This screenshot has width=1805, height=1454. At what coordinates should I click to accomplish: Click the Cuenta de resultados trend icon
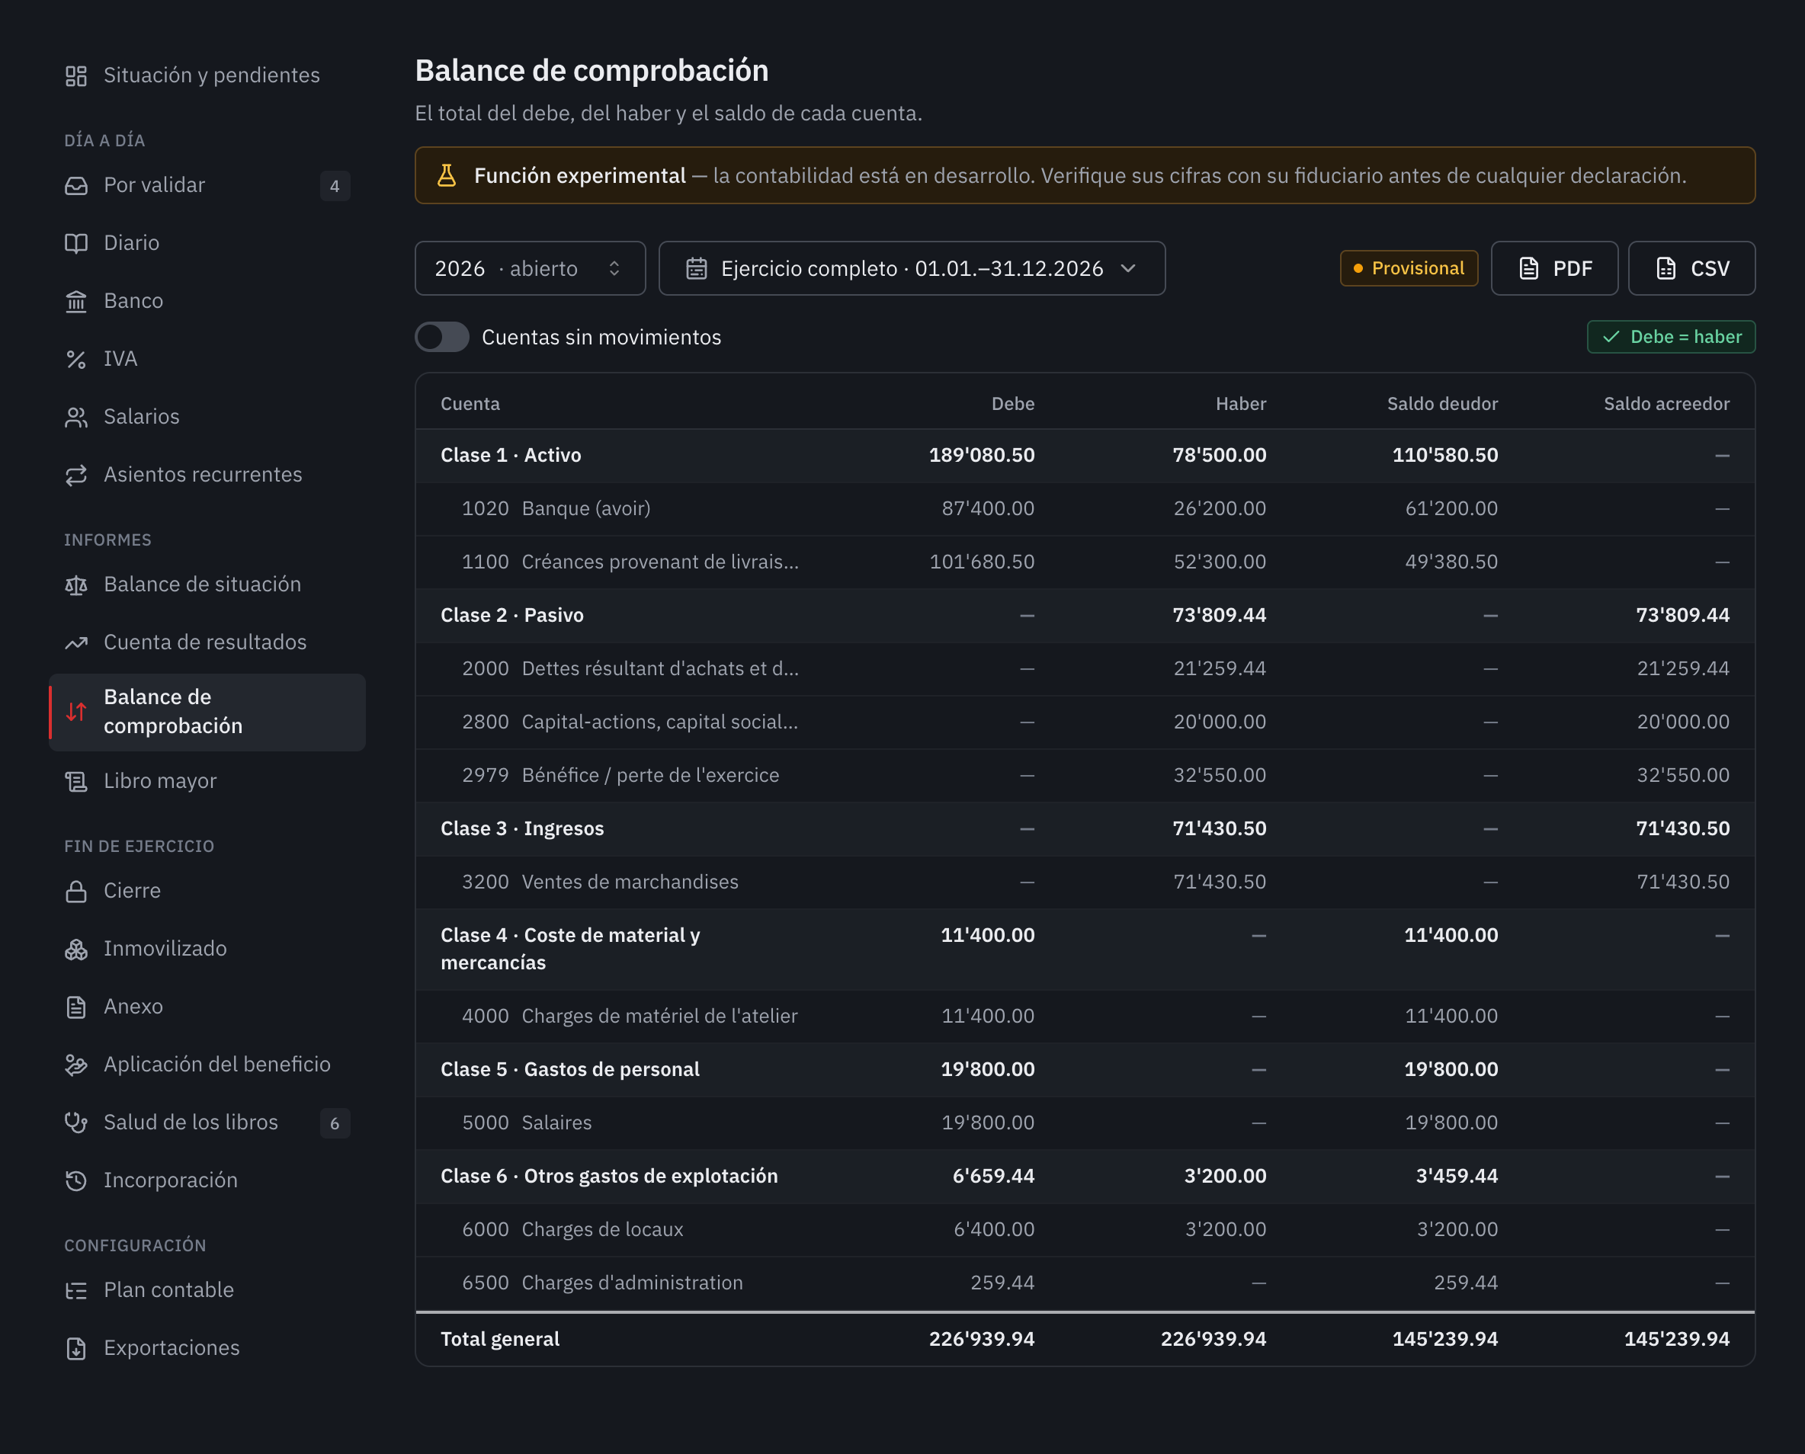76,642
